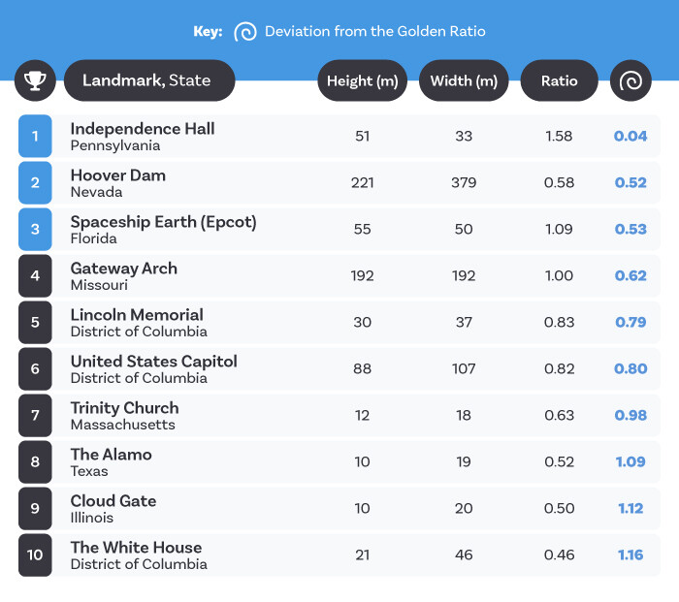Select the rank 2 blue badge
Viewport: 679px width, 602px height.
35,183
